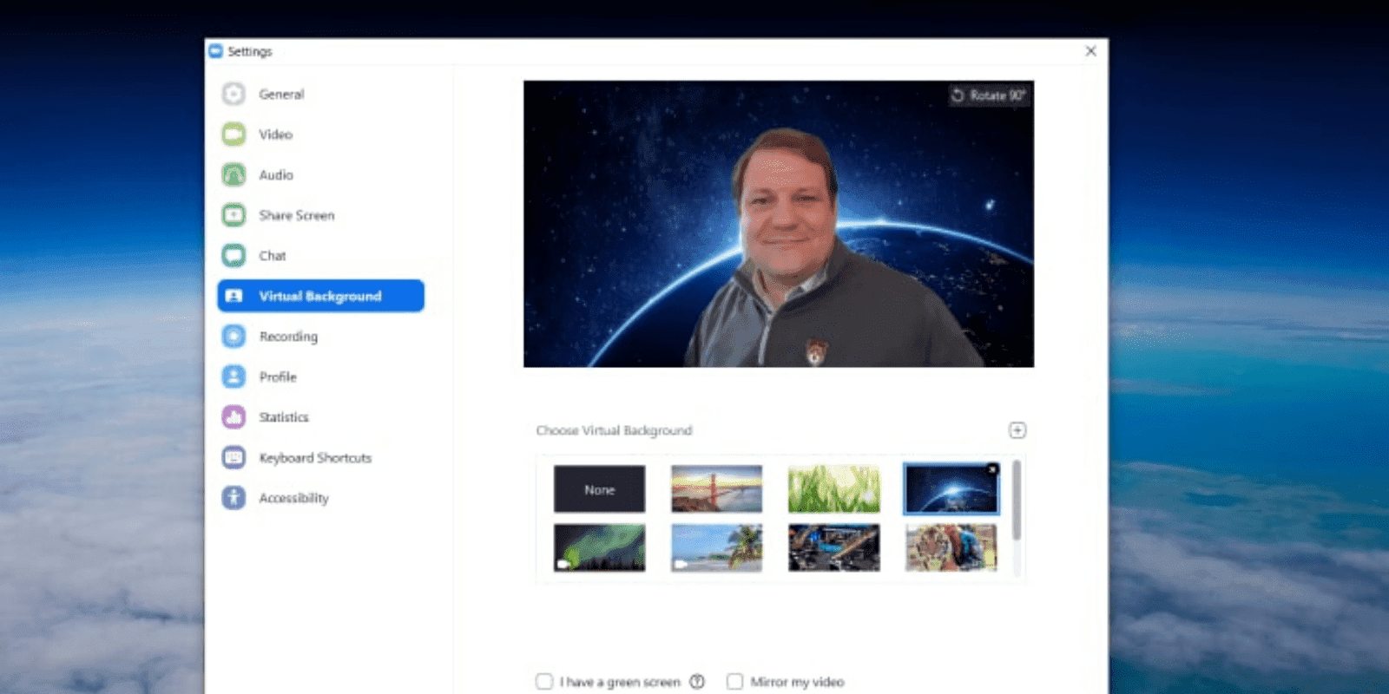Open General settings
This screenshot has height=694, width=1389.
click(x=281, y=94)
